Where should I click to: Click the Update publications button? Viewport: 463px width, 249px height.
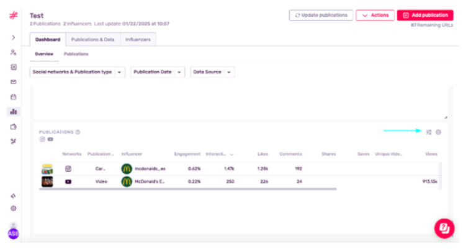[321, 15]
